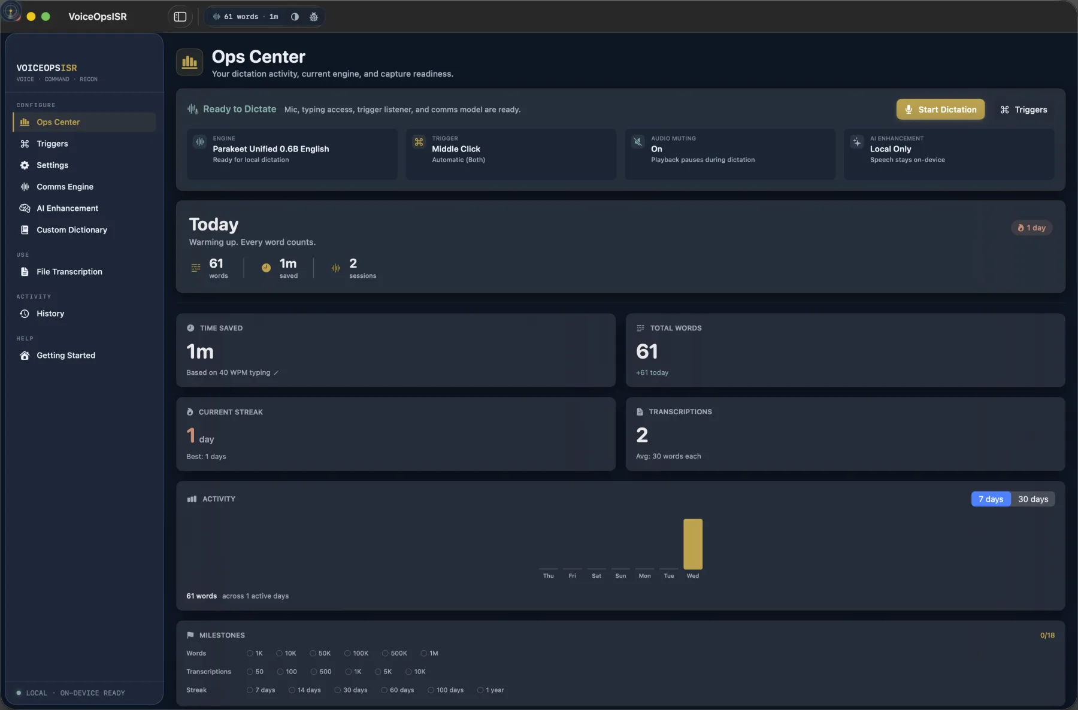The width and height of the screenshot is (1078, 710).
Task: Select the 500K words milestone circle
Action: [x=385, y=653]
